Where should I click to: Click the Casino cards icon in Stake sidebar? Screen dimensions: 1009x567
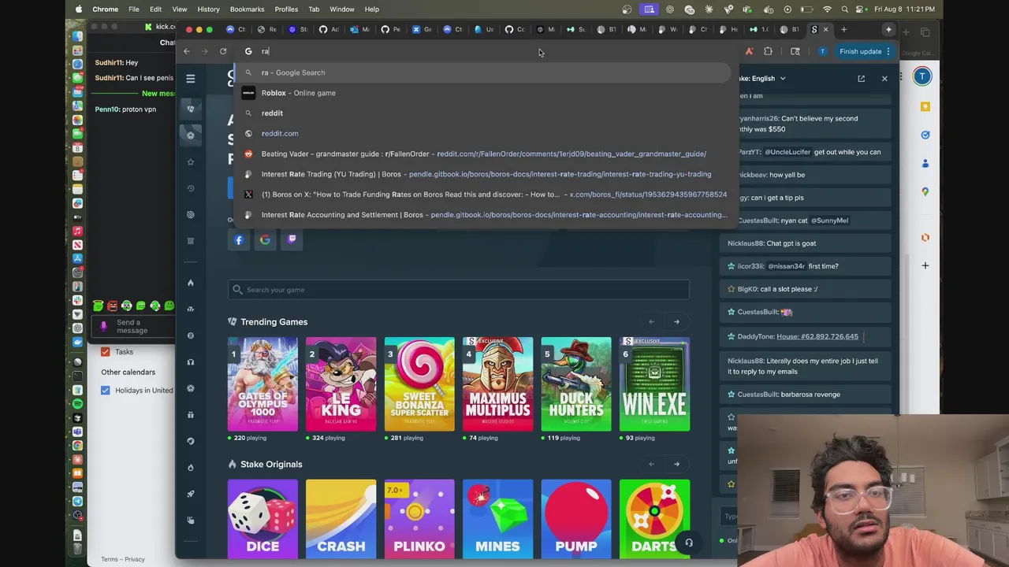coord(190,109)
